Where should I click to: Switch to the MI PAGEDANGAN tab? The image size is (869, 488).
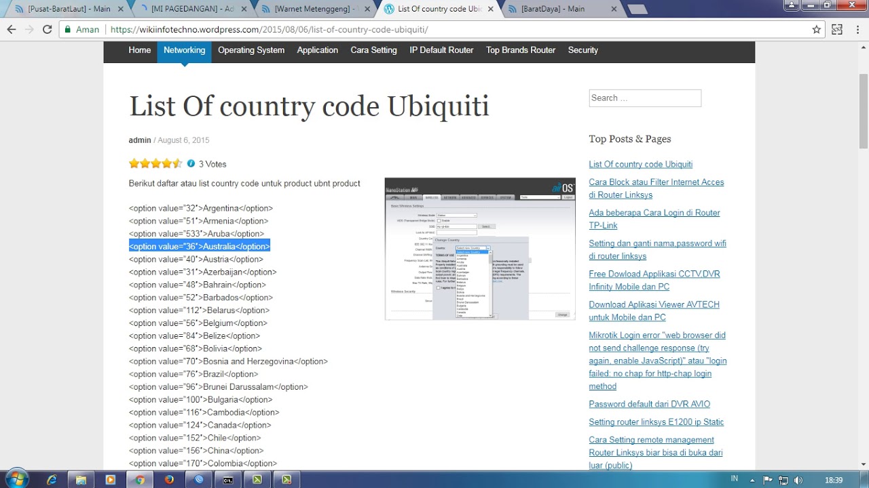[x=192, y=9]
